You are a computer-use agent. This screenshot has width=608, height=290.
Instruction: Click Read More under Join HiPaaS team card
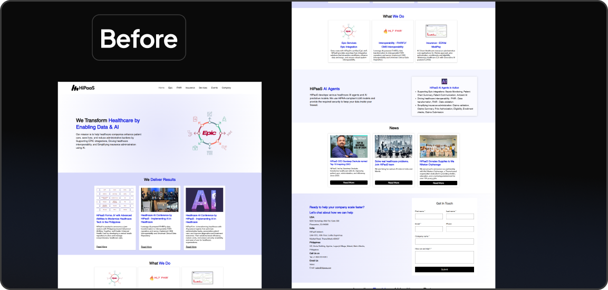coord(393,182)
